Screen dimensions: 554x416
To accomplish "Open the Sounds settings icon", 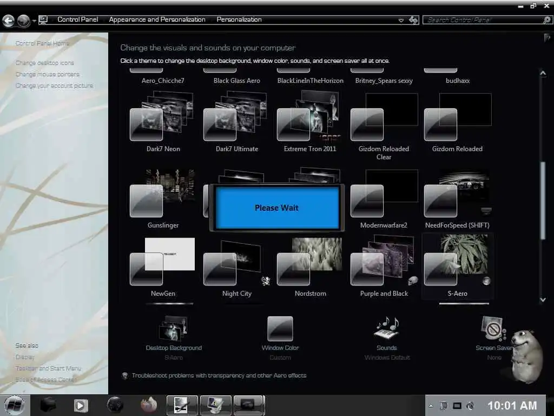I will pos(387,328).
